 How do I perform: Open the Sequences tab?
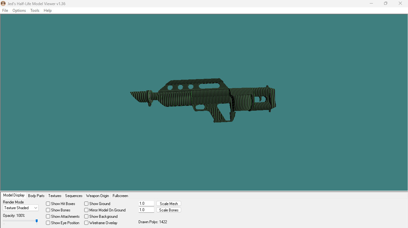(x=74, y=196)
